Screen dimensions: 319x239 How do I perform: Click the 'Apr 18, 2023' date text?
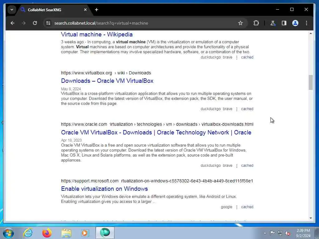point(71,140)
